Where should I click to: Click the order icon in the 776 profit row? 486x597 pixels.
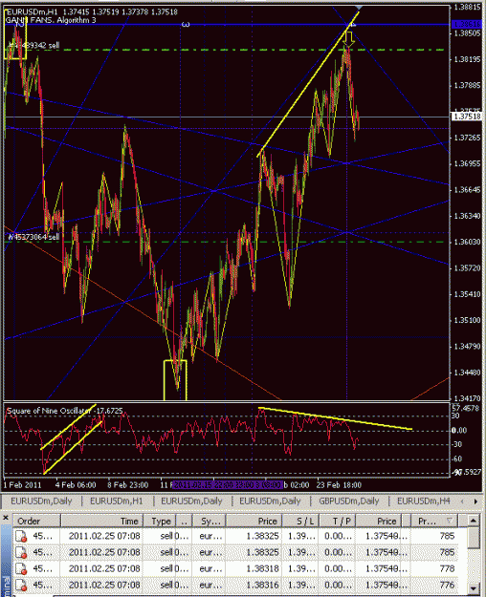21,585
